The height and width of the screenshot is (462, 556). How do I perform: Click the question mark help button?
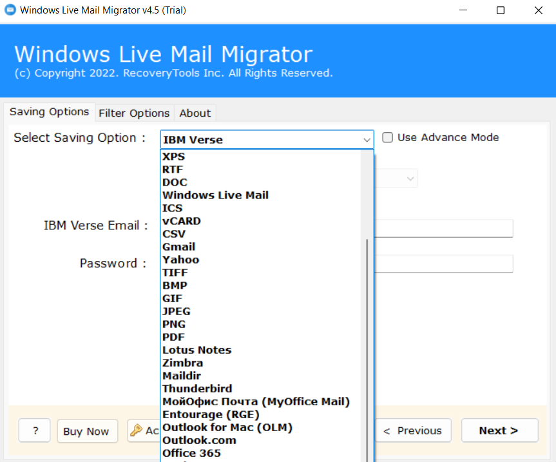point(35,431)
